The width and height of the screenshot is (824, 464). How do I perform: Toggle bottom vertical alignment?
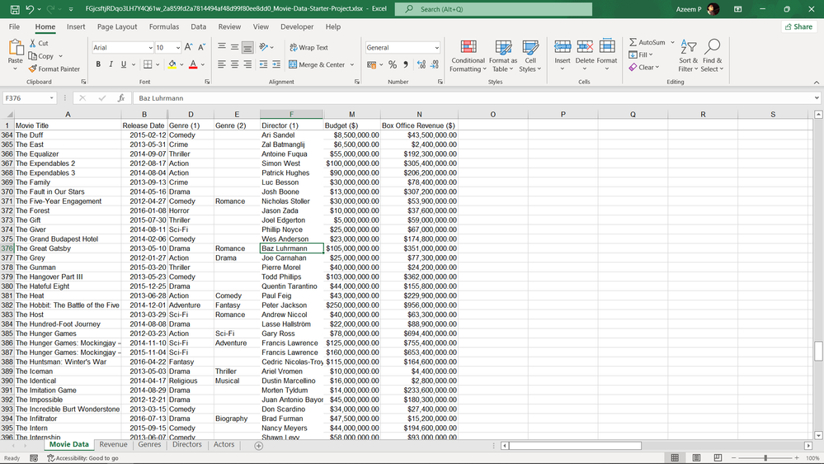click(247, 47)
